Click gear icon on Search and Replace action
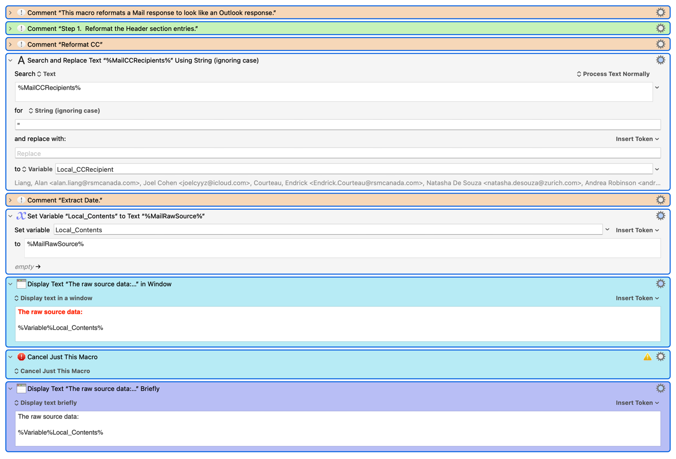The width and height of the screenshot is (676, 459). click(660, 60)
